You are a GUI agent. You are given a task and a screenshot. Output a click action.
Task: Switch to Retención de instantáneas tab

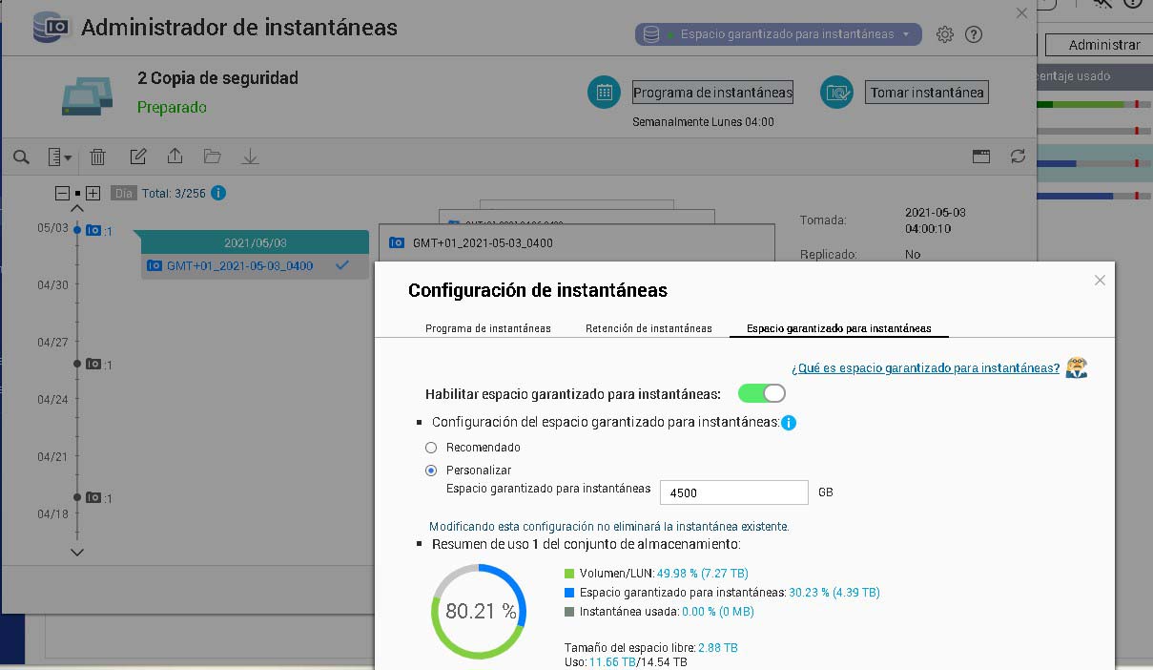click(649, 328)
